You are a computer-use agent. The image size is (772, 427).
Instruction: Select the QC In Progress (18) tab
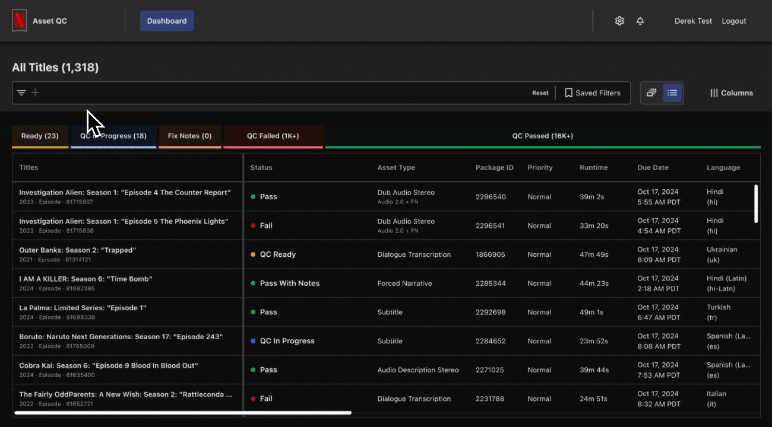[x=113, y=136]
